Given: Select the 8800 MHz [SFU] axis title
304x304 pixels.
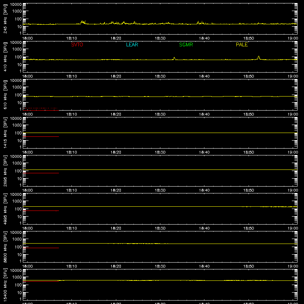Looking at the screenshot, I should (x=5, y=247).
